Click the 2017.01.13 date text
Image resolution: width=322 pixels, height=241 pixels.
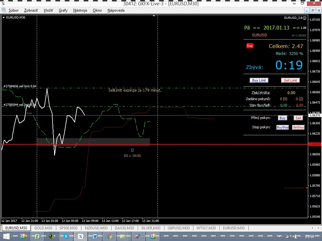click(276, 28)
